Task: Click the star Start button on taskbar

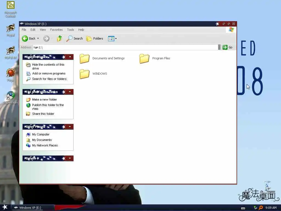Action: (x=5, y=207)
